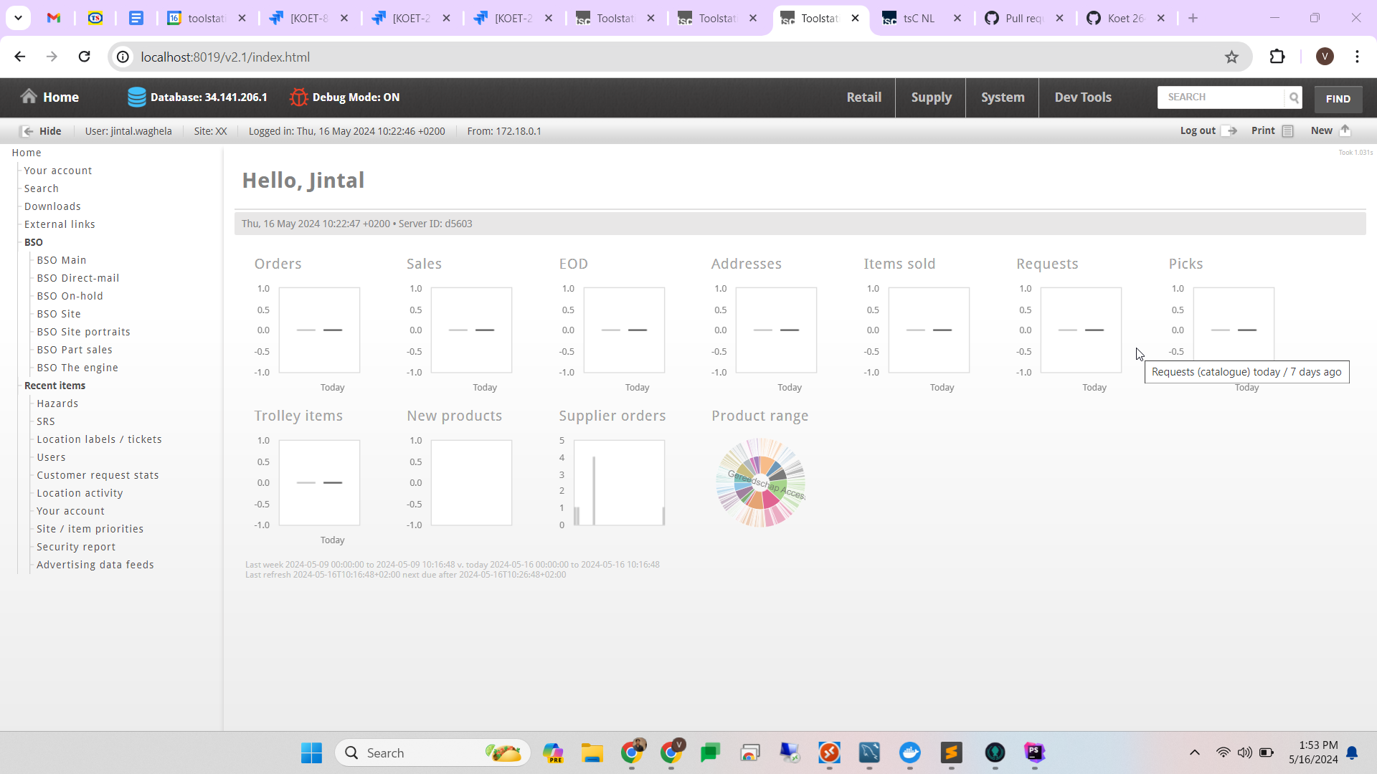The width and height of the screenshot is (1377, 774).
Task: Open the Windows Start menu
Action: pyautogui.click(x=311, y=752)
